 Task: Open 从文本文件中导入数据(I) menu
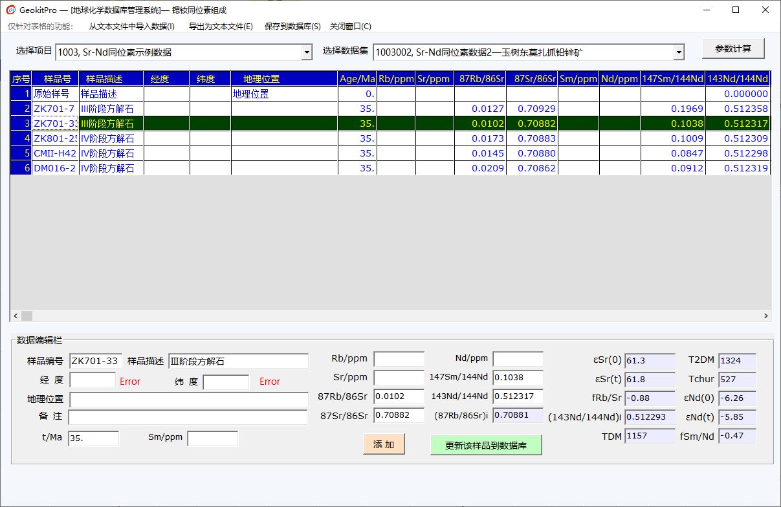click(131, 27)
